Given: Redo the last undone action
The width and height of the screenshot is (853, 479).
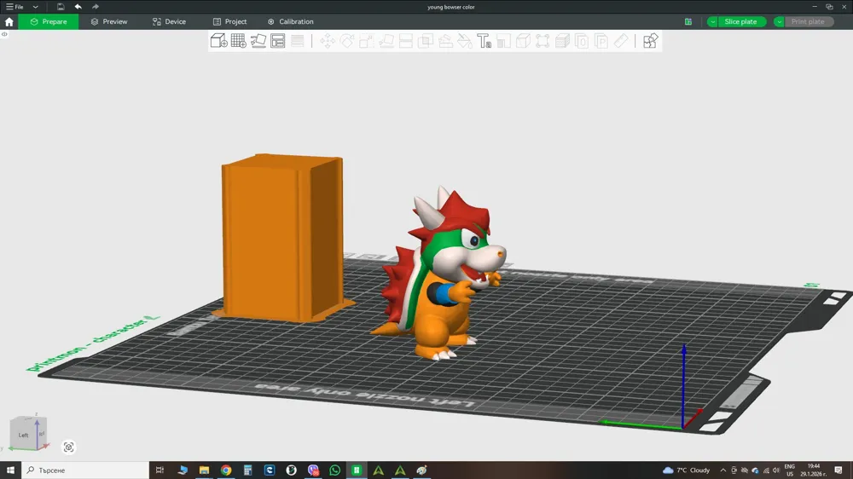Looking at the screenshot, I should click(x=96, y=7).
